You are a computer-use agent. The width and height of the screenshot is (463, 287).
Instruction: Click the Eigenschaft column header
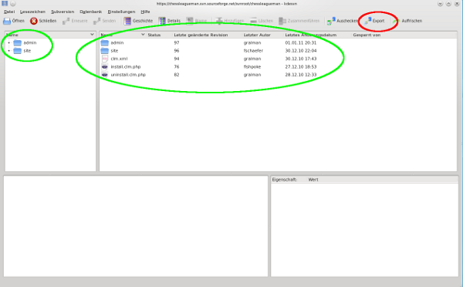point(284,180)
